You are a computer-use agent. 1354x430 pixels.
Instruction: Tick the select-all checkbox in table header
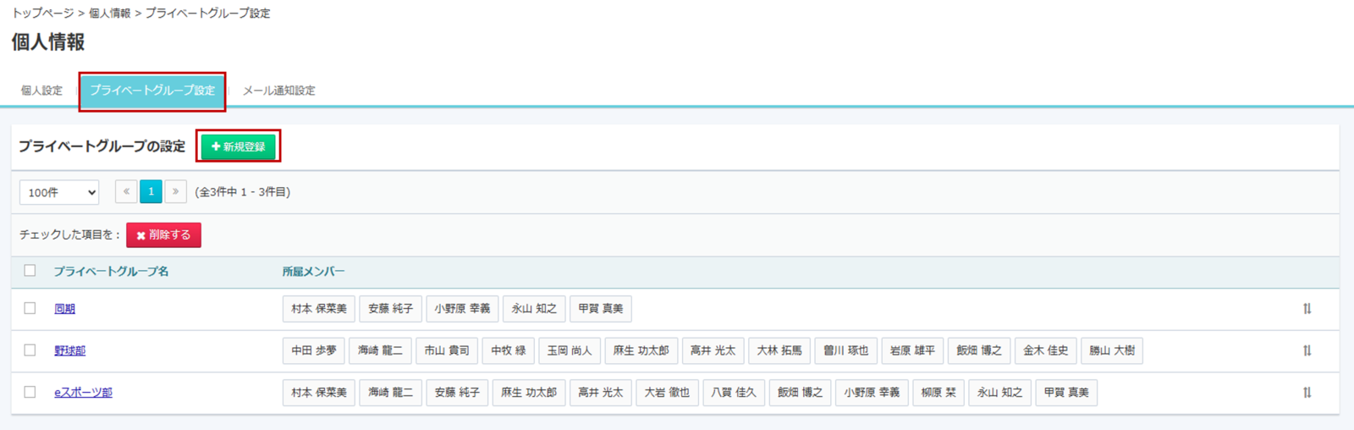point(30,271)
